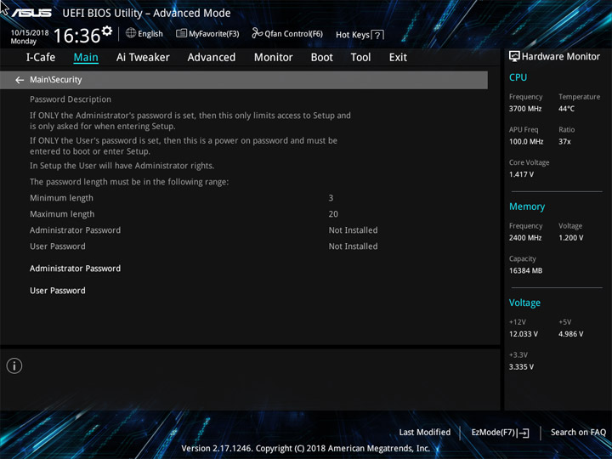Click the back arrow beside Main\Security

(x=20, y=80)
